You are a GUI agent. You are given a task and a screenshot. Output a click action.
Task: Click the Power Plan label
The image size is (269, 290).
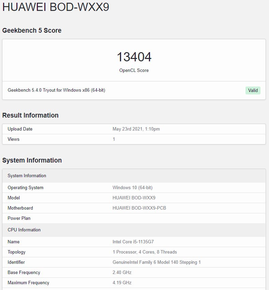pyautogui.click(x=19, y=218)
